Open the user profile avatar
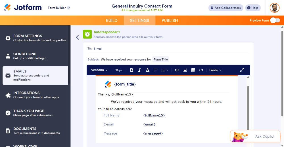This screenshot has width=284, height=147. pyautogui.click(x=275, y=8)
